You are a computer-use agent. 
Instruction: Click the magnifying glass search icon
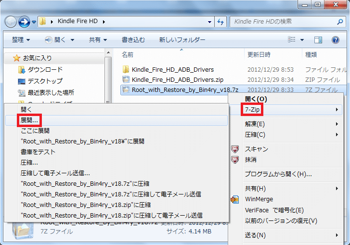click(x=340, y=22)
